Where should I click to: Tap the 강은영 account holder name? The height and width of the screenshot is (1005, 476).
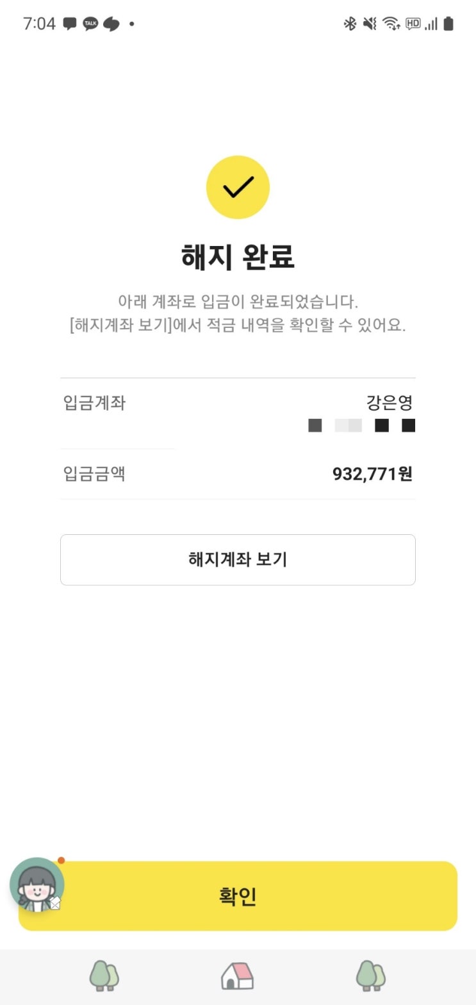pos(390,403)
